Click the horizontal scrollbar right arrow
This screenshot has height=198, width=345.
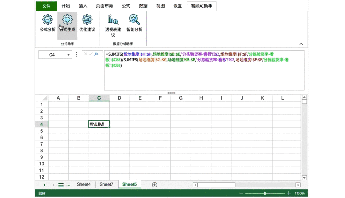click(x=298, y=185)
